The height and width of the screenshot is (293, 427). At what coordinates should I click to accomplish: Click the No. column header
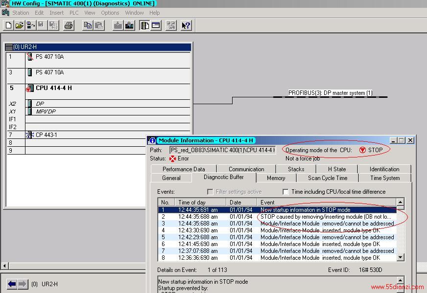coord(166,203)
